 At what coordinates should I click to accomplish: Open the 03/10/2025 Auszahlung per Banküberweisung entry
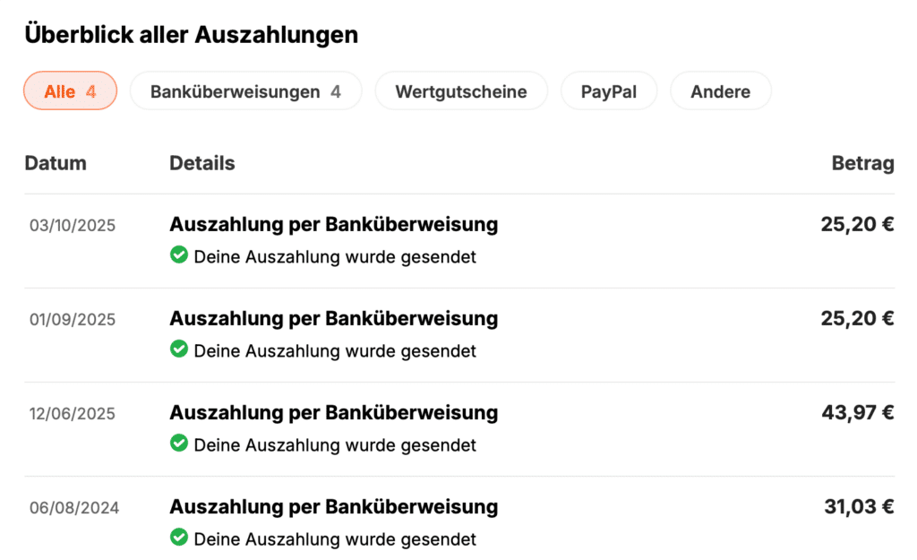(x=333, y=224)
